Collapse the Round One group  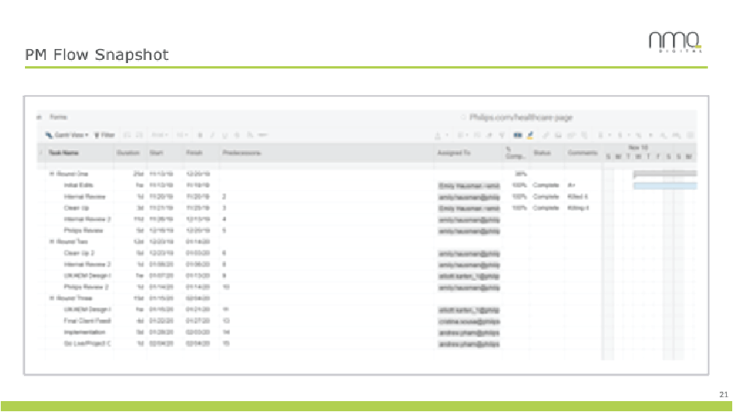tap(52, 174)
